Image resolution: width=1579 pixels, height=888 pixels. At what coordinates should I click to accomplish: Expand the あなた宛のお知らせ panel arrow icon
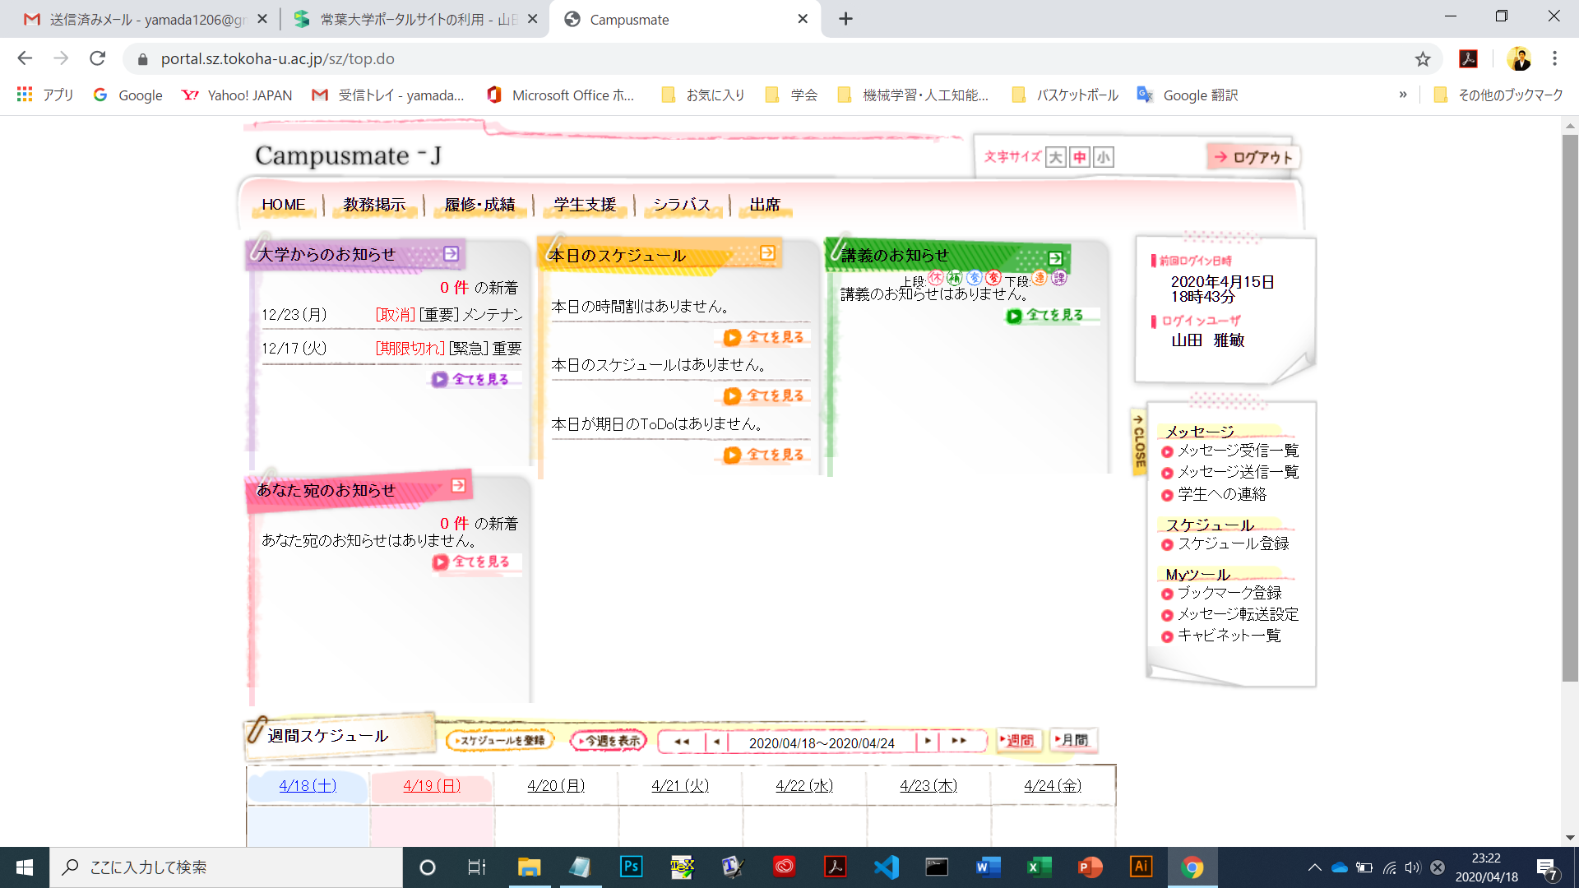pyautogui.click(x=458, y=486)
